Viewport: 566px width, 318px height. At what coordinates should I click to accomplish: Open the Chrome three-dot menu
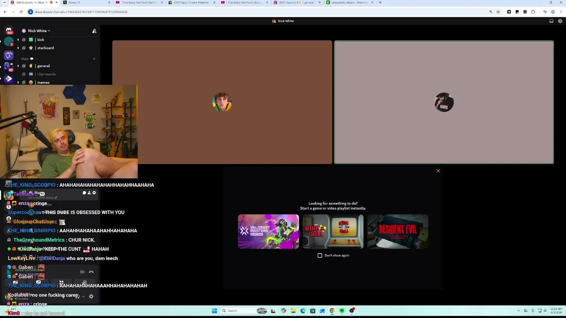[560, 12]
